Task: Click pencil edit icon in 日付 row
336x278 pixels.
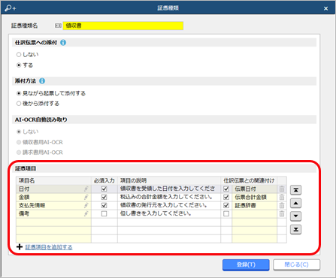Action: [x=86, y=189]
